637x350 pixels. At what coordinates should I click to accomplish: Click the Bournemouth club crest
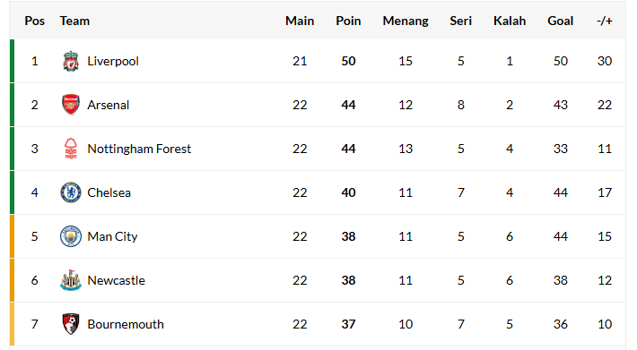(x=71, y=324)
